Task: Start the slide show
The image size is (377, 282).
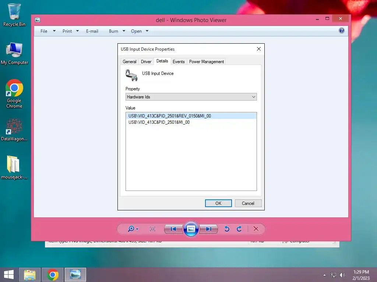Action: tap(191, 229)
